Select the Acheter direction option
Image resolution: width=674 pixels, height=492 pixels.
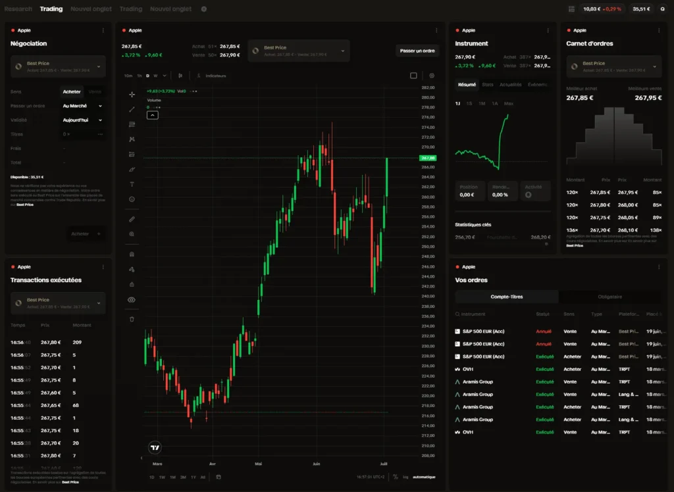72,91
